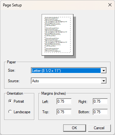This screenshot has height=135, width=115.
Task: Click the Page Setup title bar
Action: tap(53, 5)
